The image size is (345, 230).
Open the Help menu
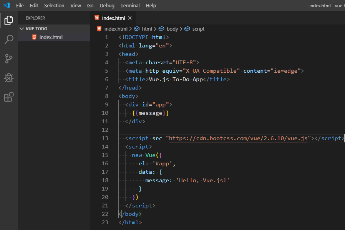(151, 5)
